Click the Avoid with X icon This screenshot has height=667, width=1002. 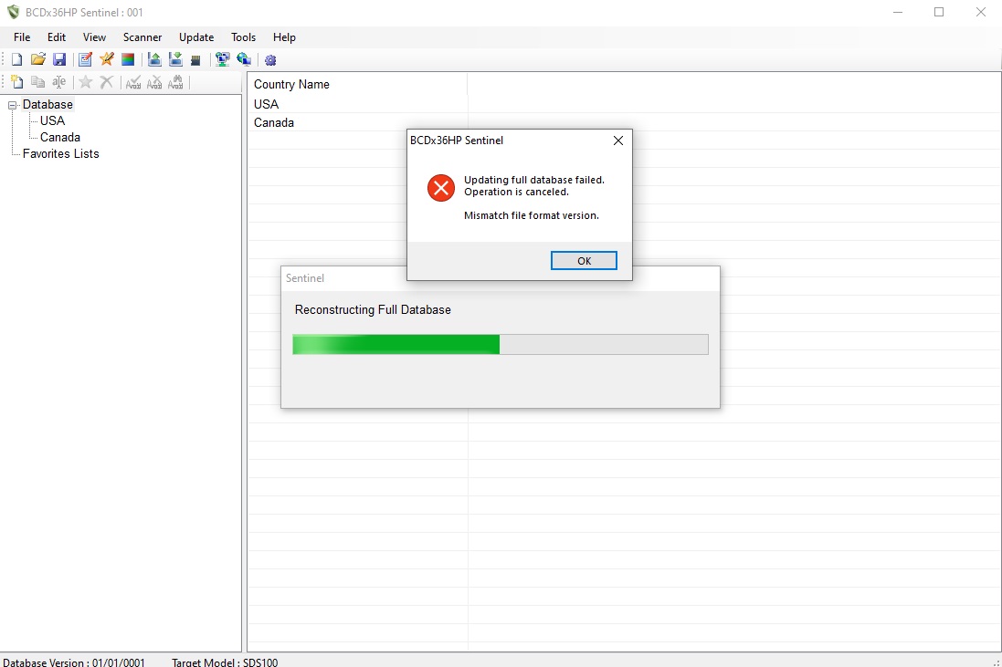[x=154, y=82]
